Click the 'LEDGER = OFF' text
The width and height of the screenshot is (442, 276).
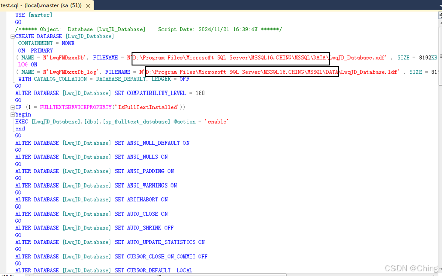170,79
